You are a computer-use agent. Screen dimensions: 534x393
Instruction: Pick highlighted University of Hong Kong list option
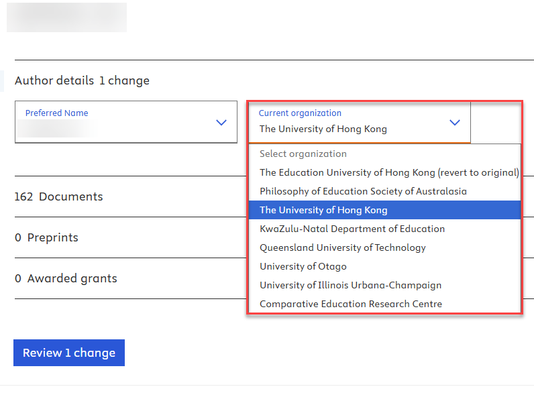pyautogui.click(x=323, y=210)
